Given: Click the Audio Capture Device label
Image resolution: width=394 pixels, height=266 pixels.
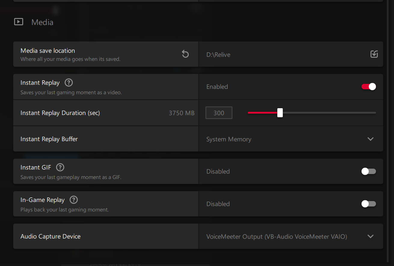Looking at the screenshot, I should [x=51, y=236].
